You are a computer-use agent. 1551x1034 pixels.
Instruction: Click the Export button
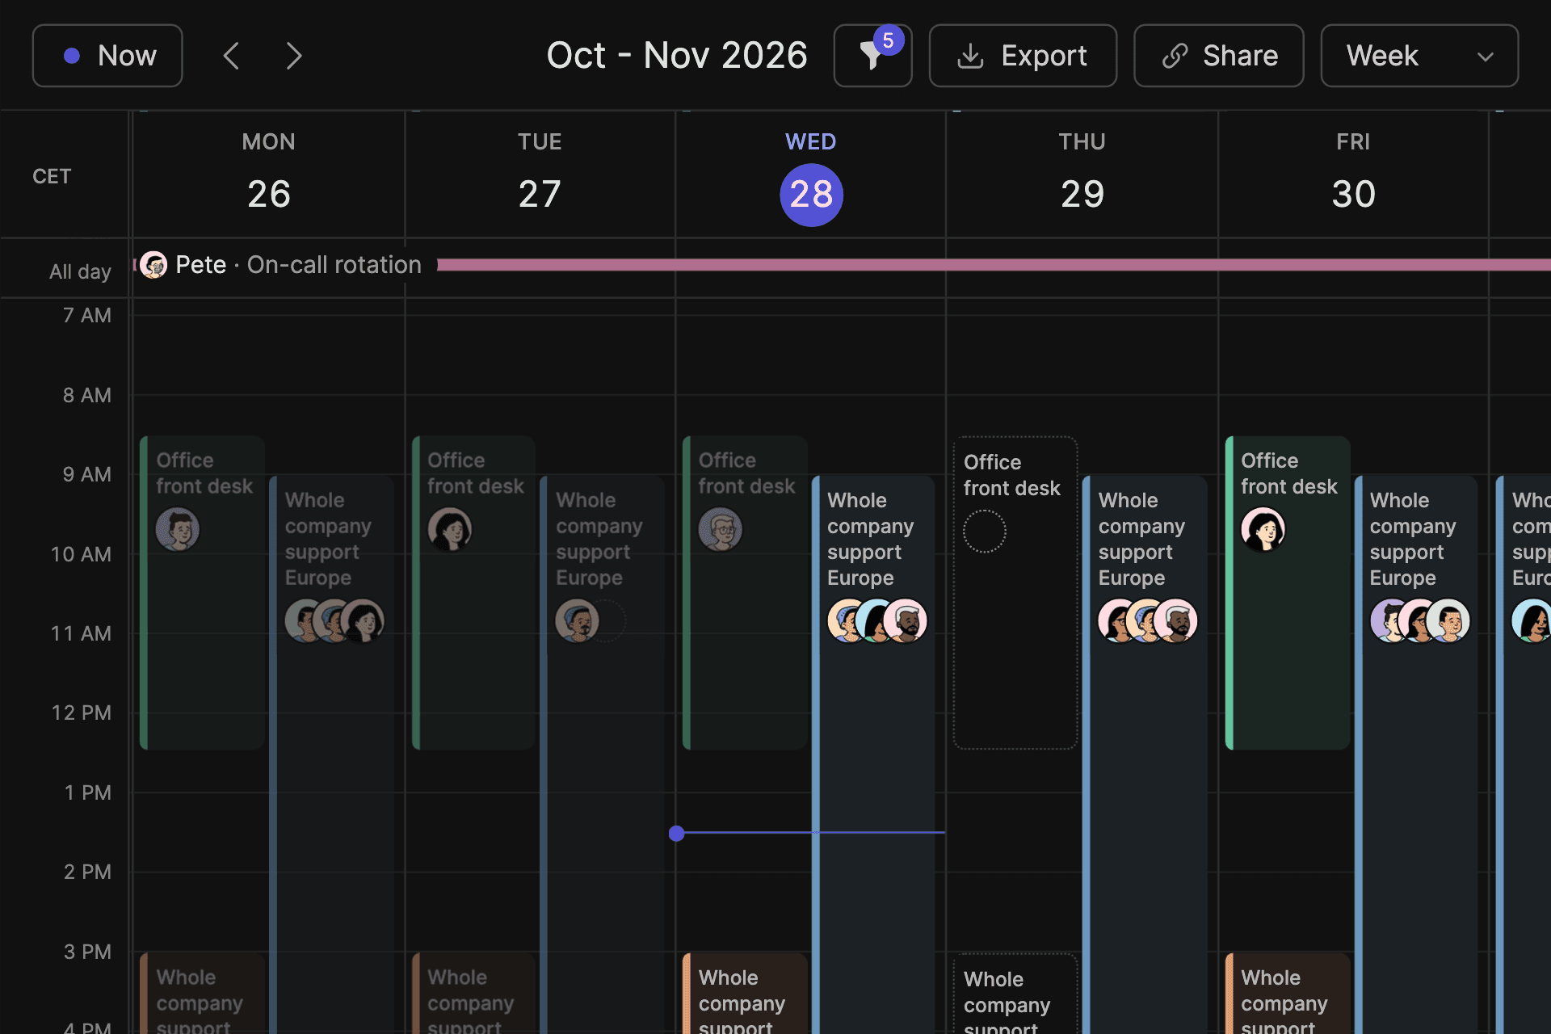[1023, 56]
